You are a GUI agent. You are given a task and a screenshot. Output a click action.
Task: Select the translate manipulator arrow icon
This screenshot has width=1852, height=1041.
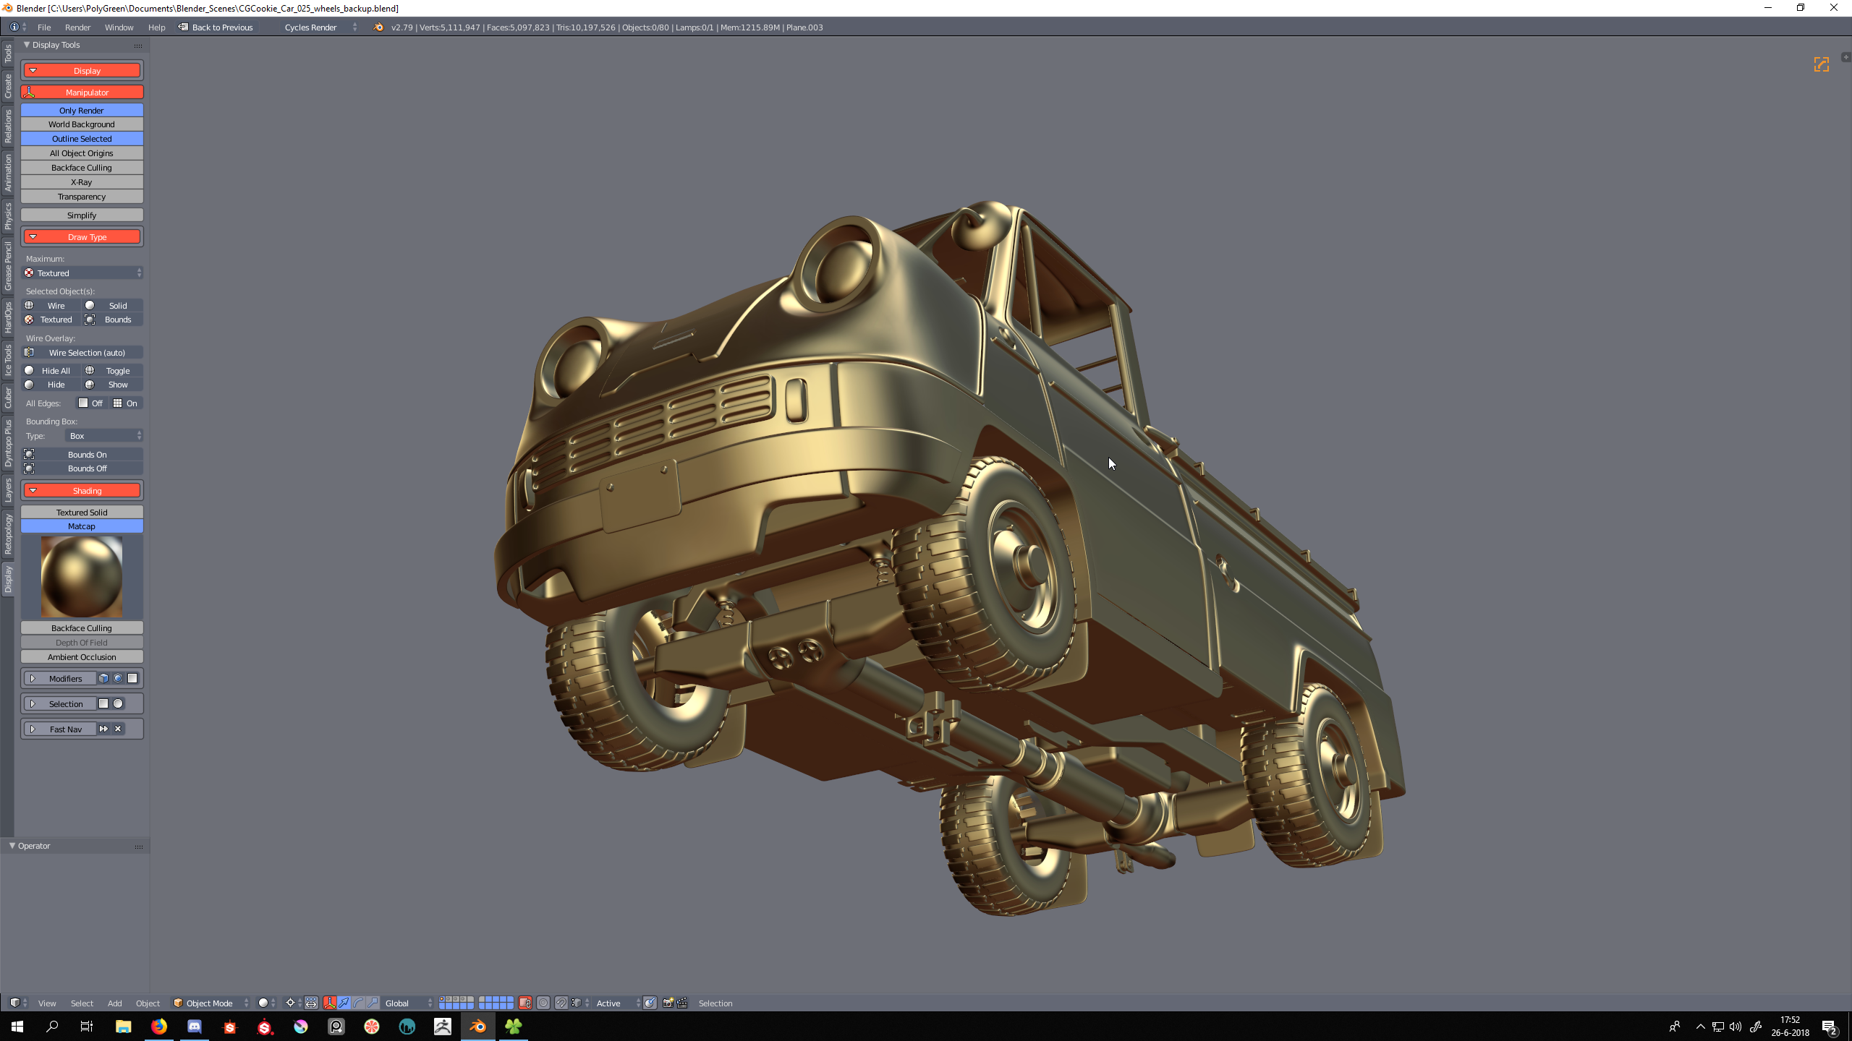(x=344, y=1003)
